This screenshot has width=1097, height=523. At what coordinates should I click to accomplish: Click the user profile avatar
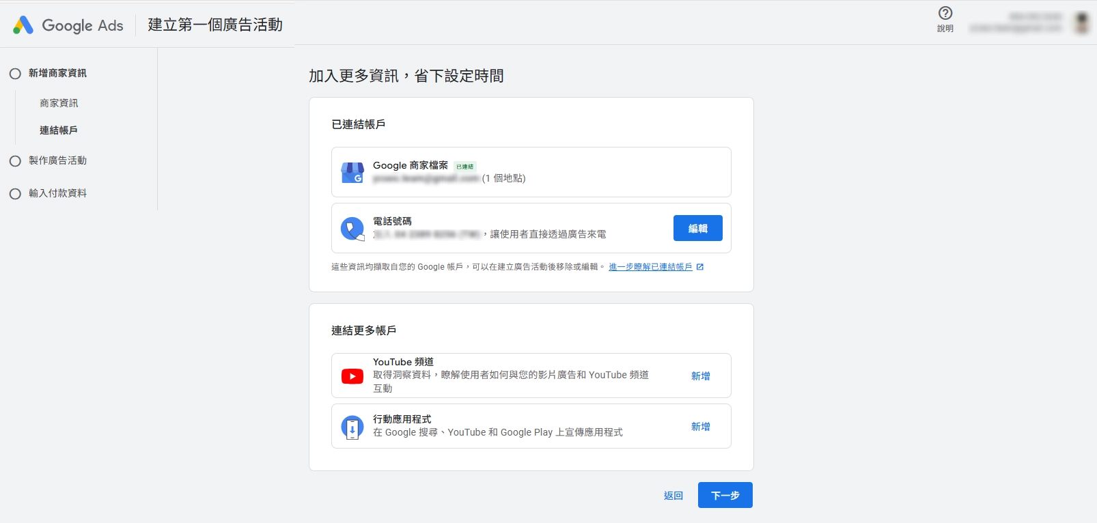click(x=1082, y=23)
